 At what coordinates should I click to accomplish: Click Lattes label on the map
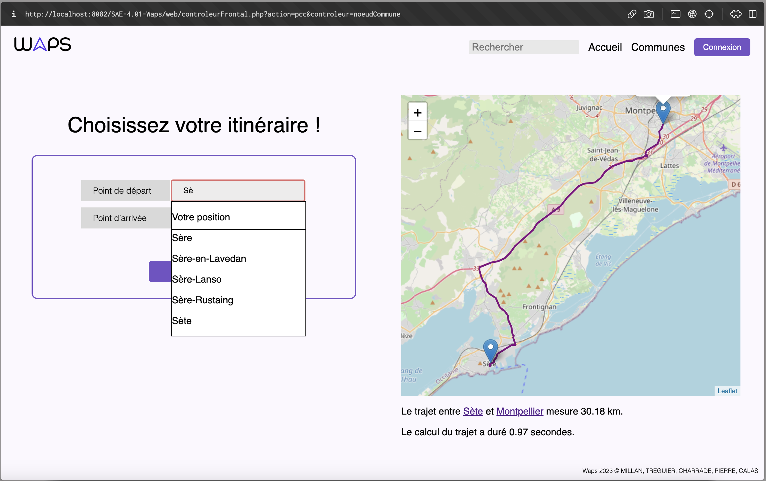click(669, 165)
